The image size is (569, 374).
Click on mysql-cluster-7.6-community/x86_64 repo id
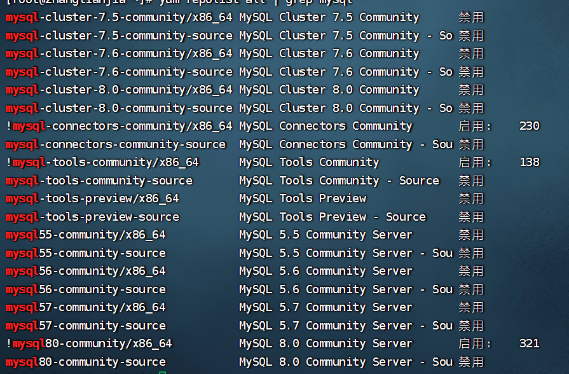(x=119, y=53)
